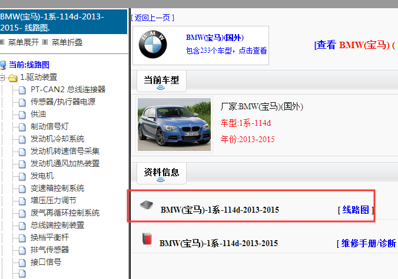
Task: Click the computer icon beside 当前:线路图
Action: [3, 65]
